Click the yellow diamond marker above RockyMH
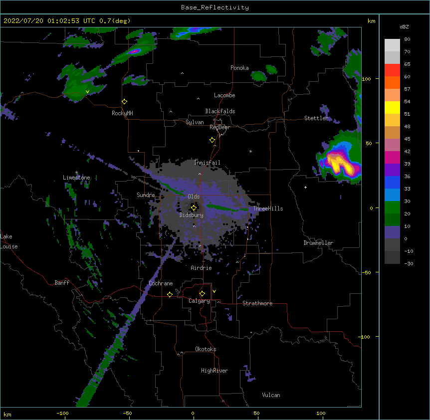 pyautogui.click(x=125, y=102)
